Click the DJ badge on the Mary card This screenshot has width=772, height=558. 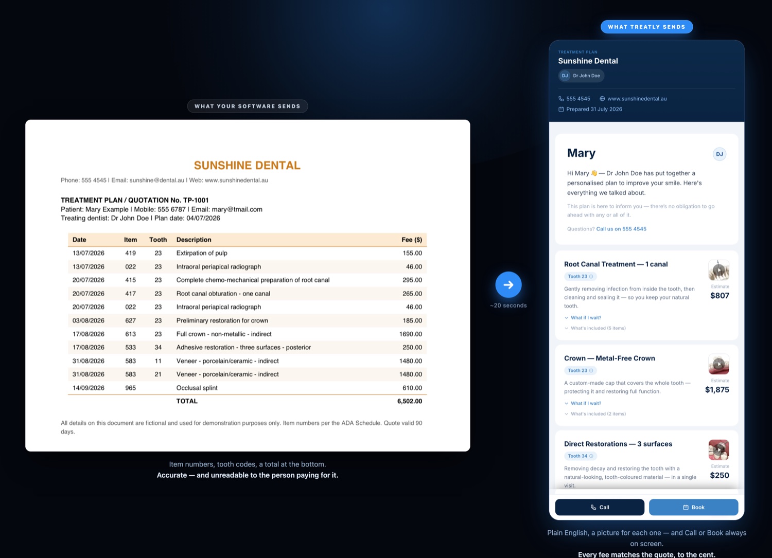(x=720, y=154)
